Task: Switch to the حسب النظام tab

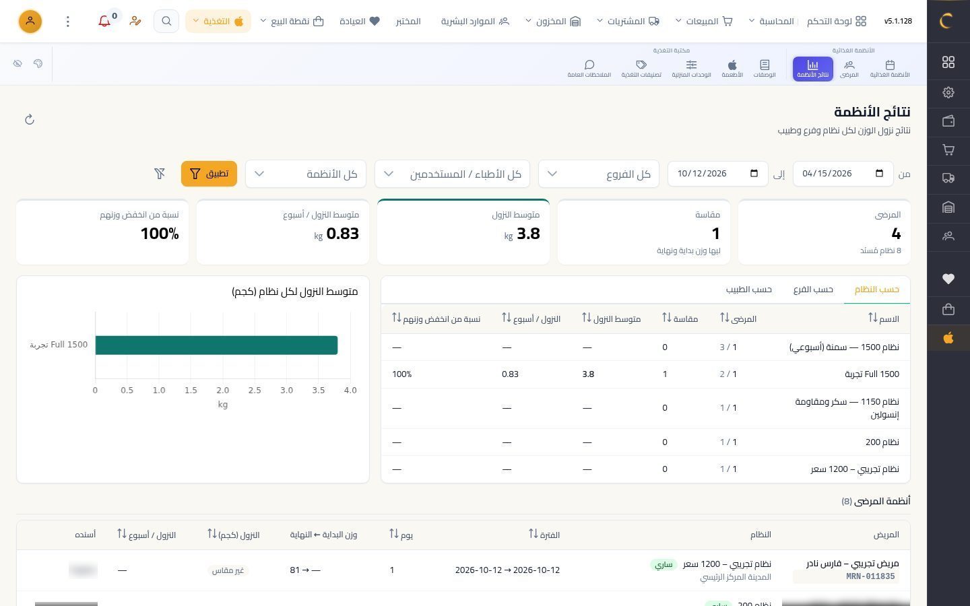Action: (877, 290)
